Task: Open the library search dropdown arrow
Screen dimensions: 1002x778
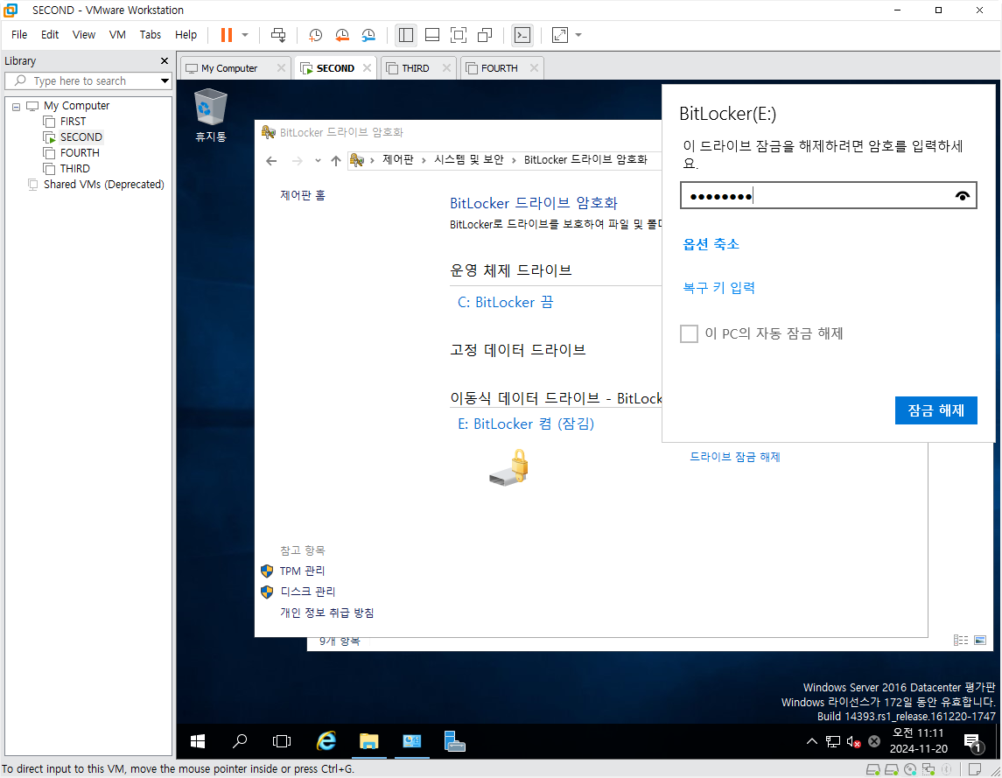Action: pyautogui.click(x=165, y=81)
